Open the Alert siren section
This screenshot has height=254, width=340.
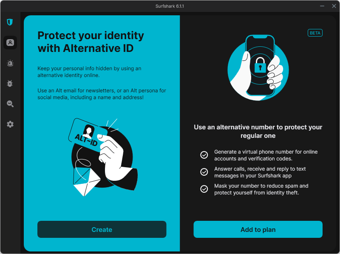[10, 63]
